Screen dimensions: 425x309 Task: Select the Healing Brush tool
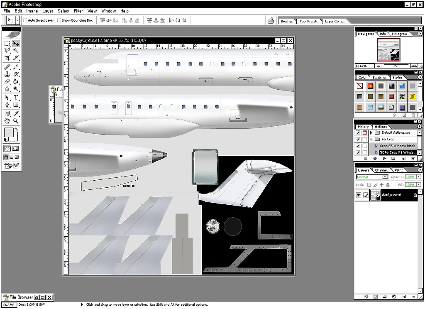7,67
